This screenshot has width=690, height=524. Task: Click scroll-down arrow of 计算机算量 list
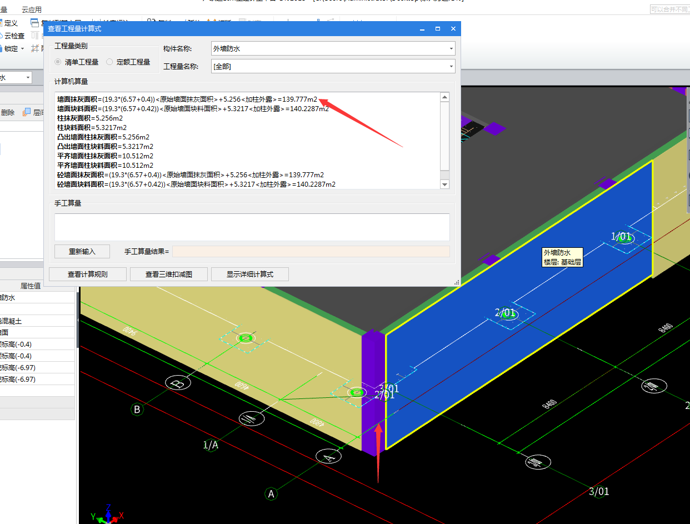[x=444, y=184]
